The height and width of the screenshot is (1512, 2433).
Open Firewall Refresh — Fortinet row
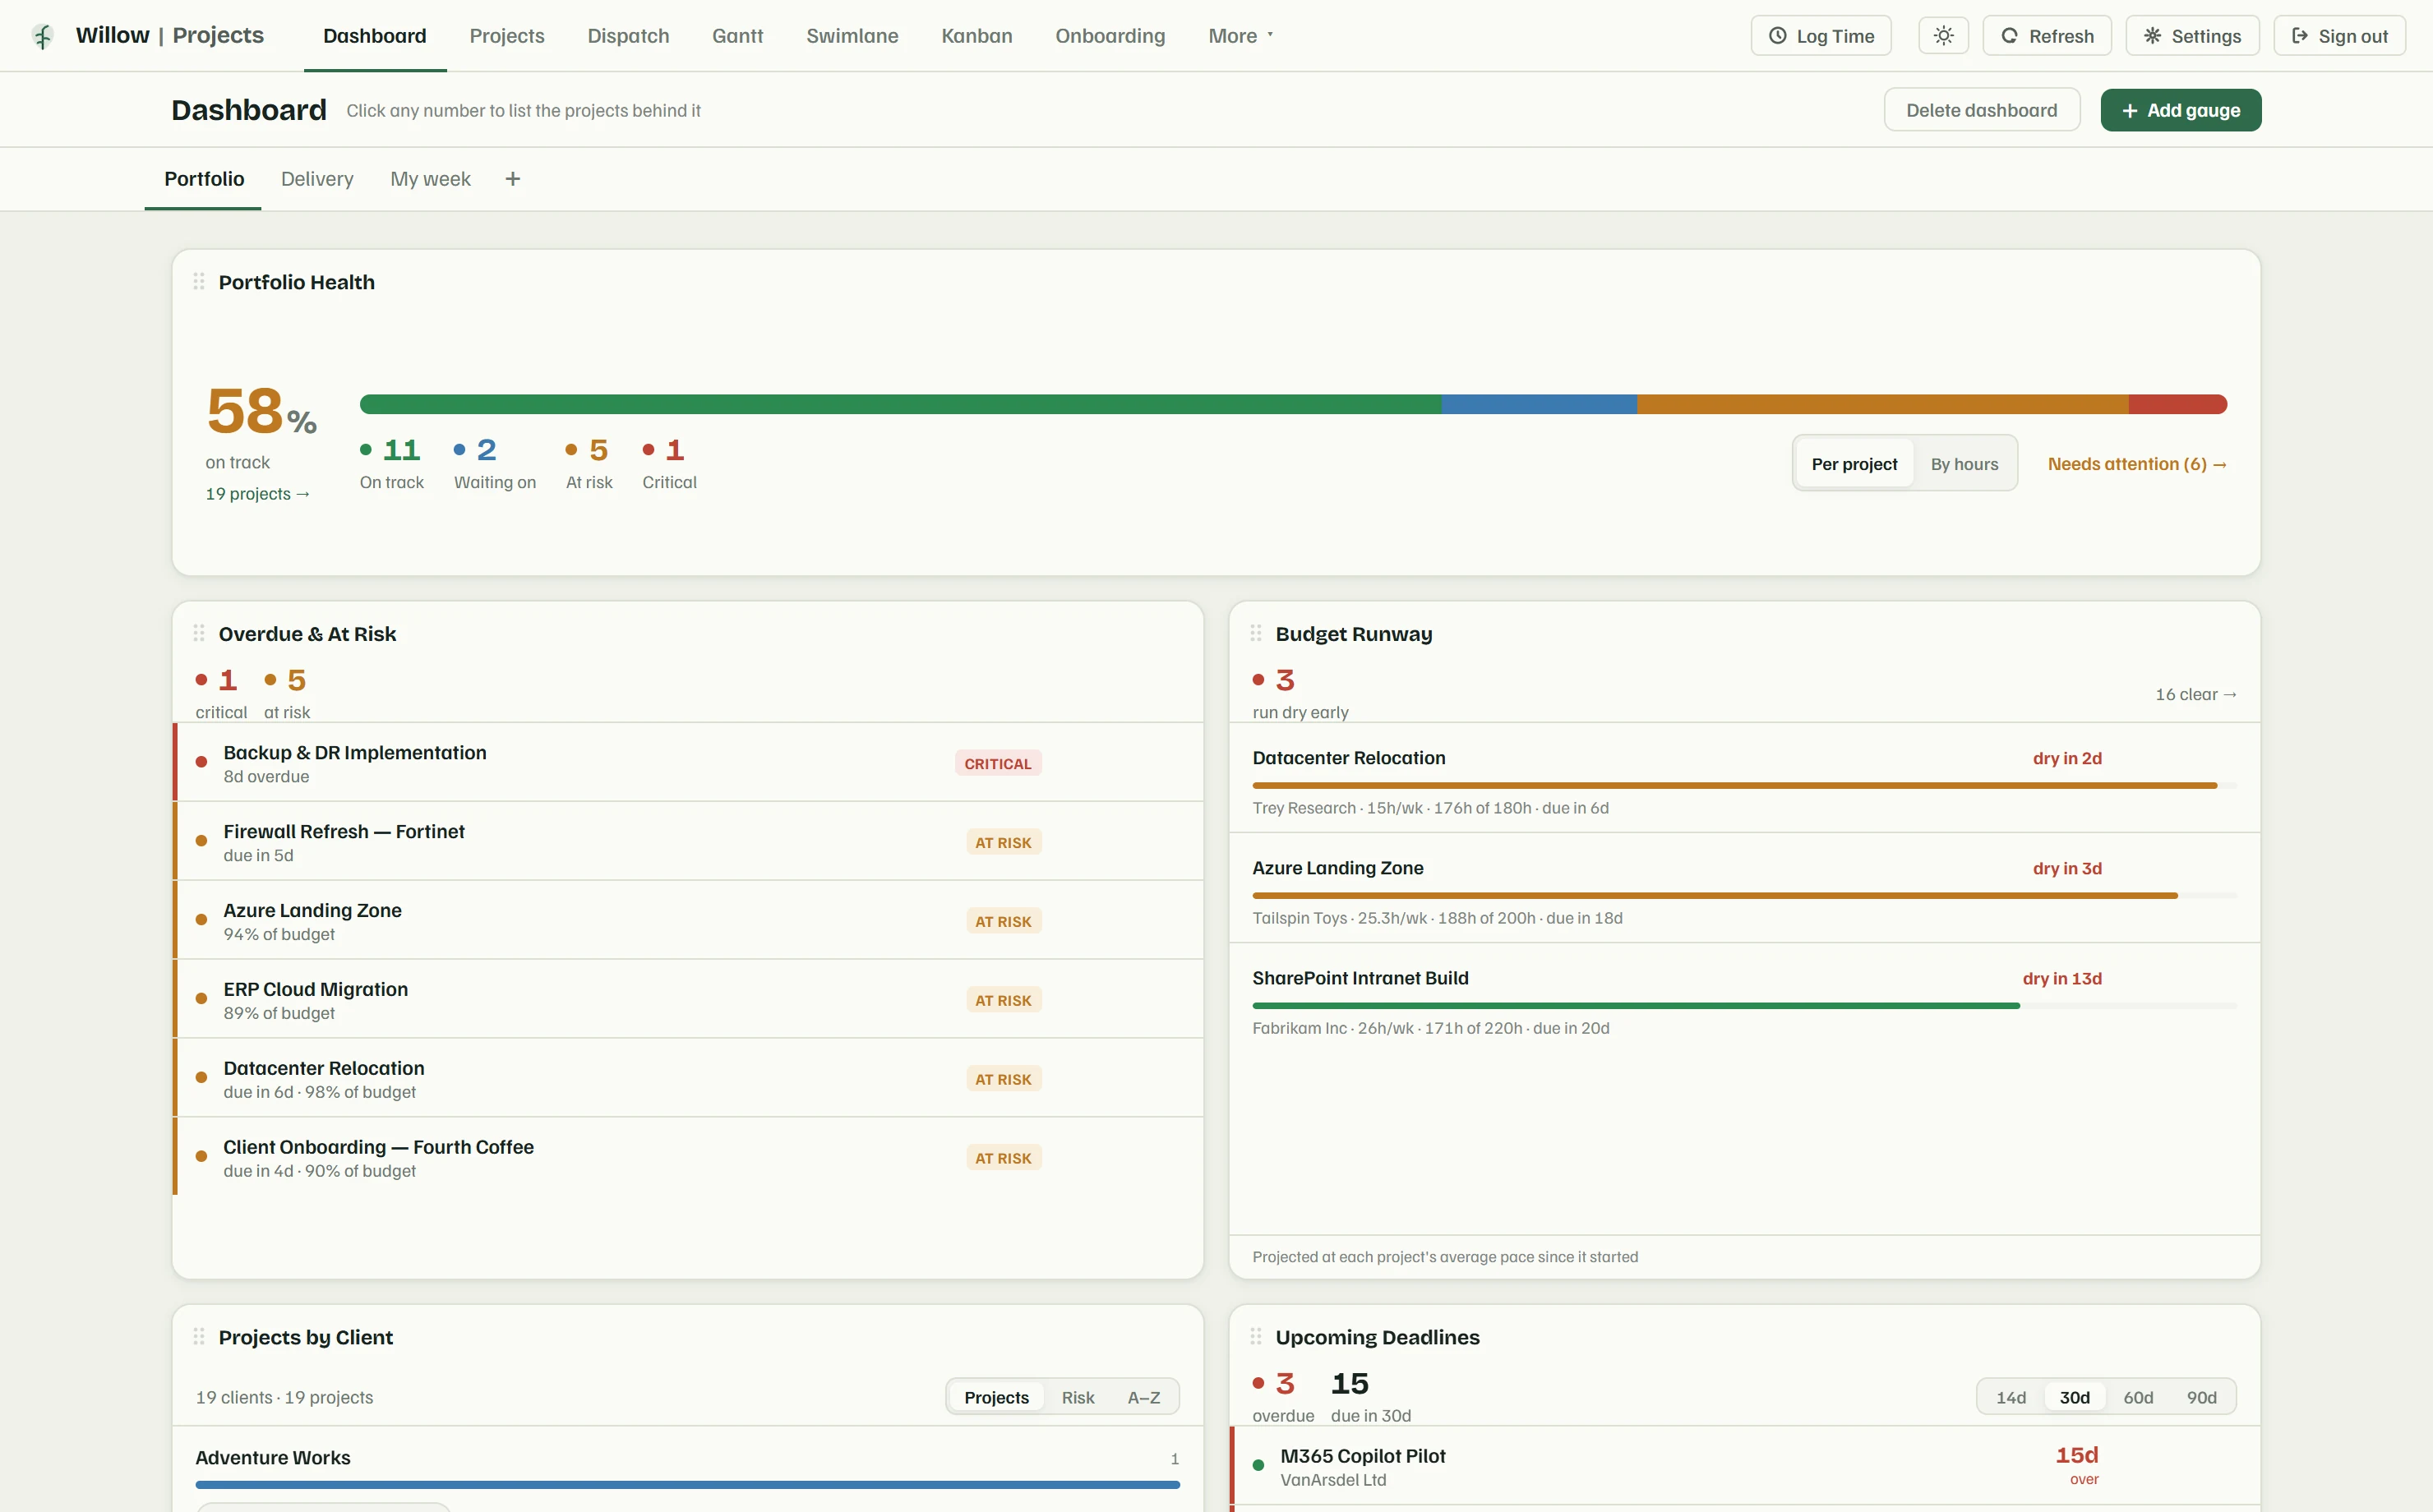[x=688, y=842]
